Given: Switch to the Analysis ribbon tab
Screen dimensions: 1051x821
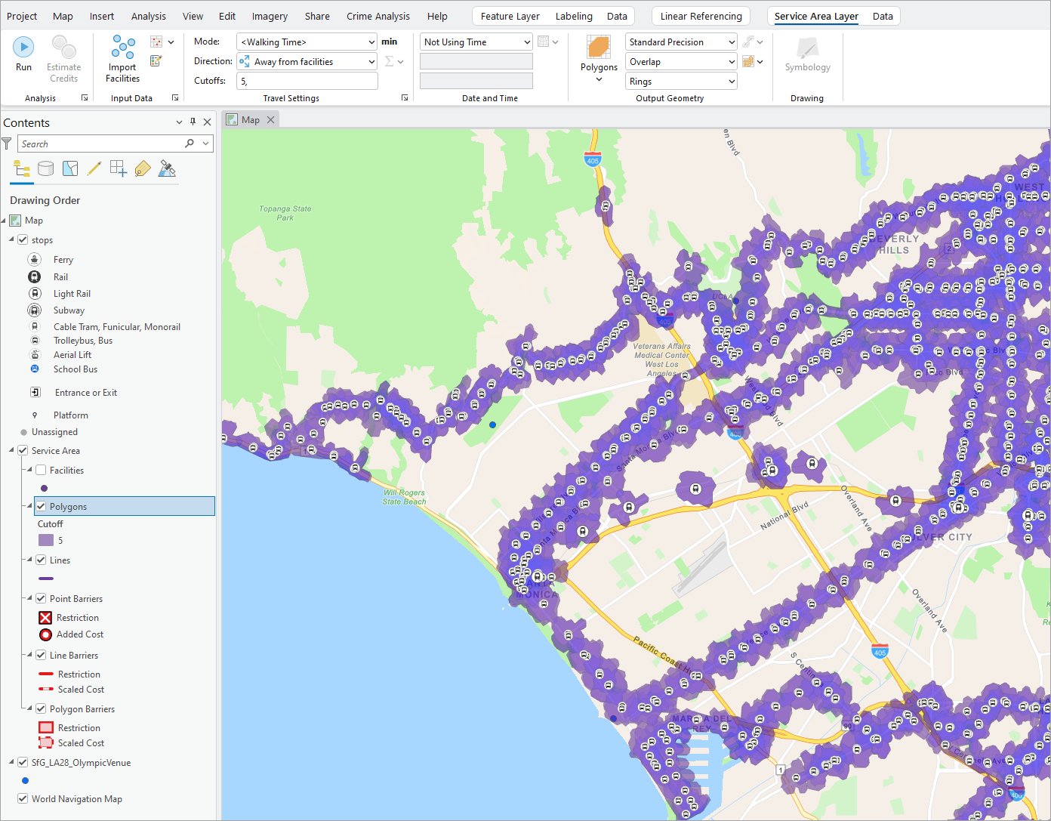Looking at the screenshot, I should (149, 16).
